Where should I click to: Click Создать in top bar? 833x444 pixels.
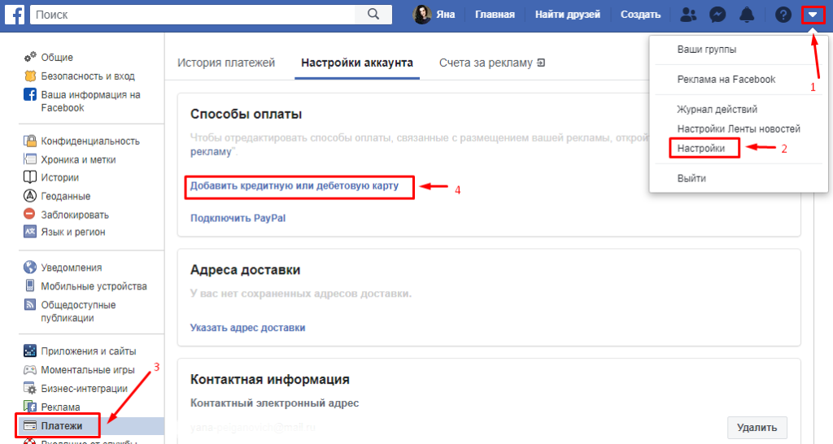tap(640, 15)
